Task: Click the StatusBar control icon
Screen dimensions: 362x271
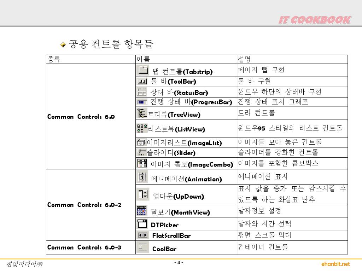Action: [141, 92]
